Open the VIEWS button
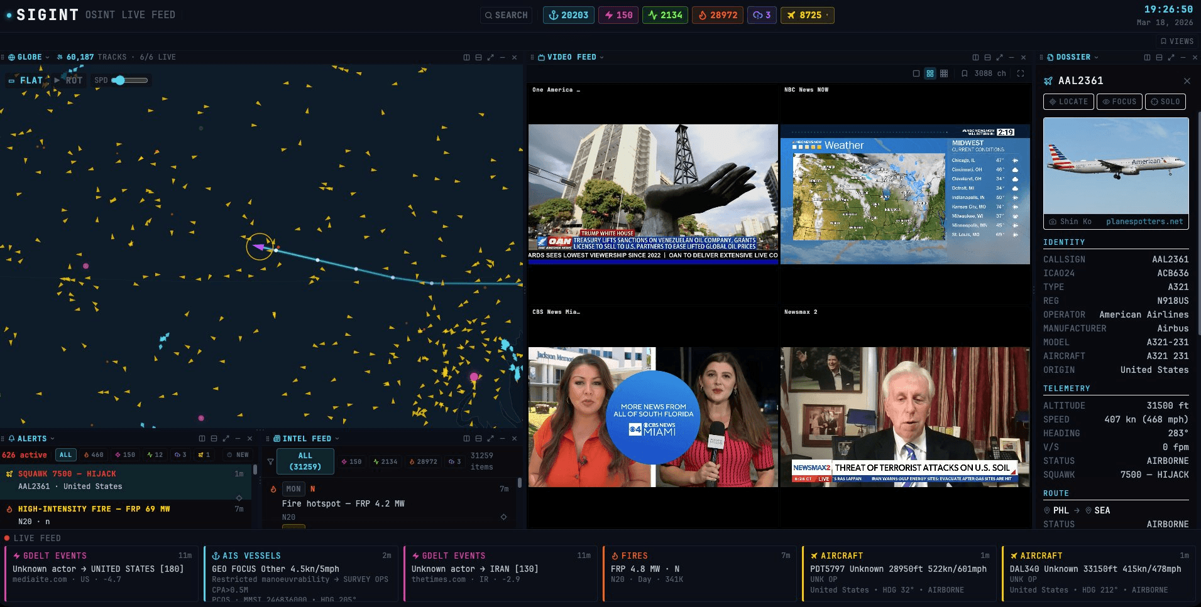 point(1176,41)
